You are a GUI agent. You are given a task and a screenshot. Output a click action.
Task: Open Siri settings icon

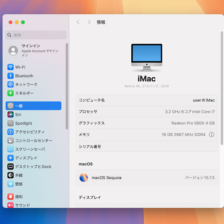coord(10,114)
